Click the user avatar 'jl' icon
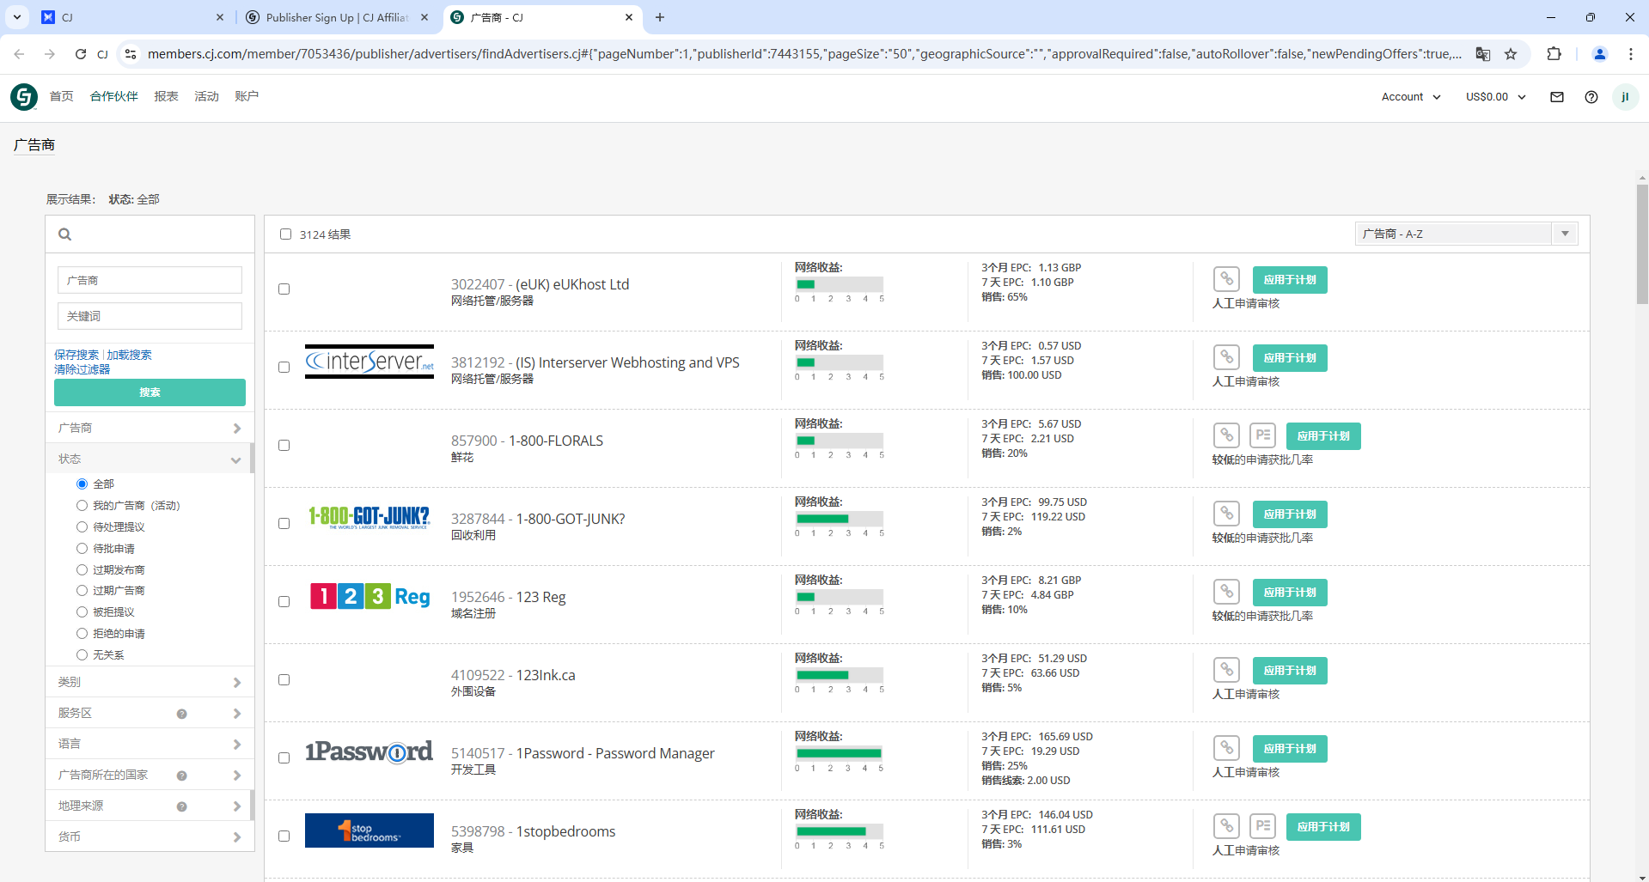Screen dimensions: 1649x882 [1624, 97]
